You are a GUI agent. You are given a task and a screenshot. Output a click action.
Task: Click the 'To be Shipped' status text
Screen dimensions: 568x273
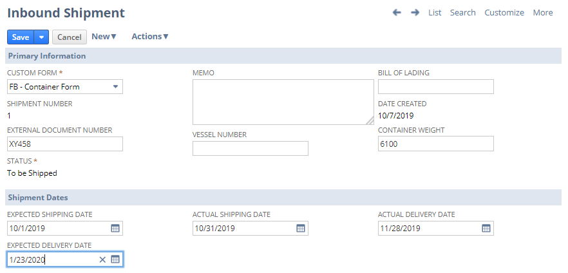[x=32, y=173]
